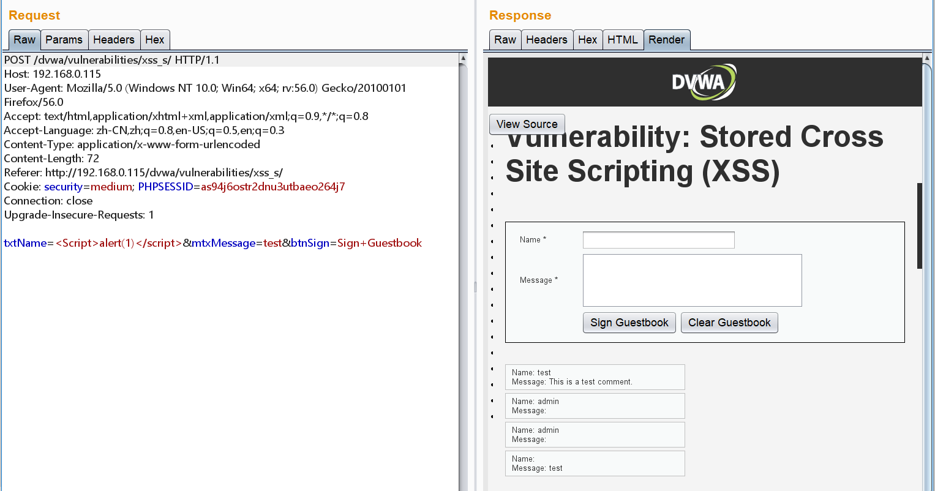Open the Response Headers tab

point(547,40)
